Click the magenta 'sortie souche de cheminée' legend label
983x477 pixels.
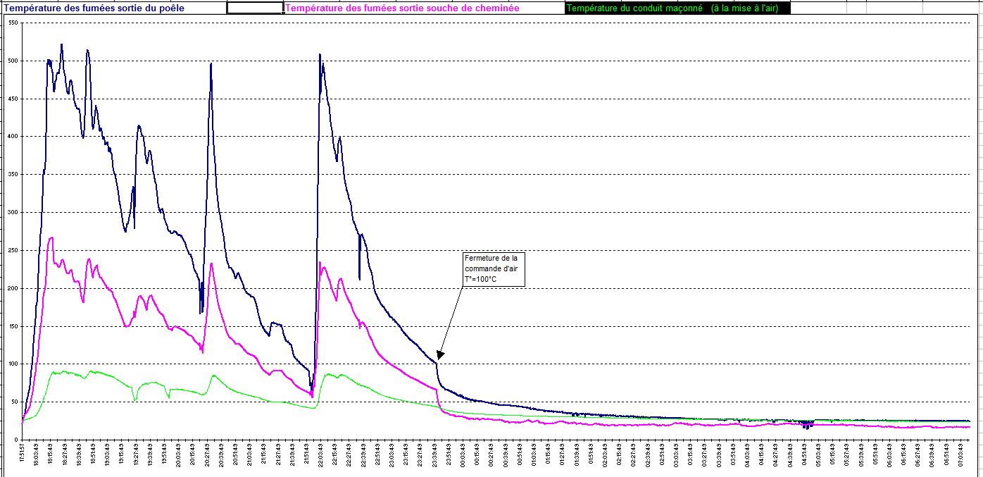tap(402, 8)
